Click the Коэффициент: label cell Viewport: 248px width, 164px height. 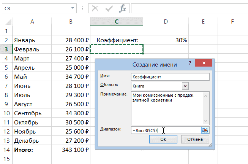coord(117,40)
